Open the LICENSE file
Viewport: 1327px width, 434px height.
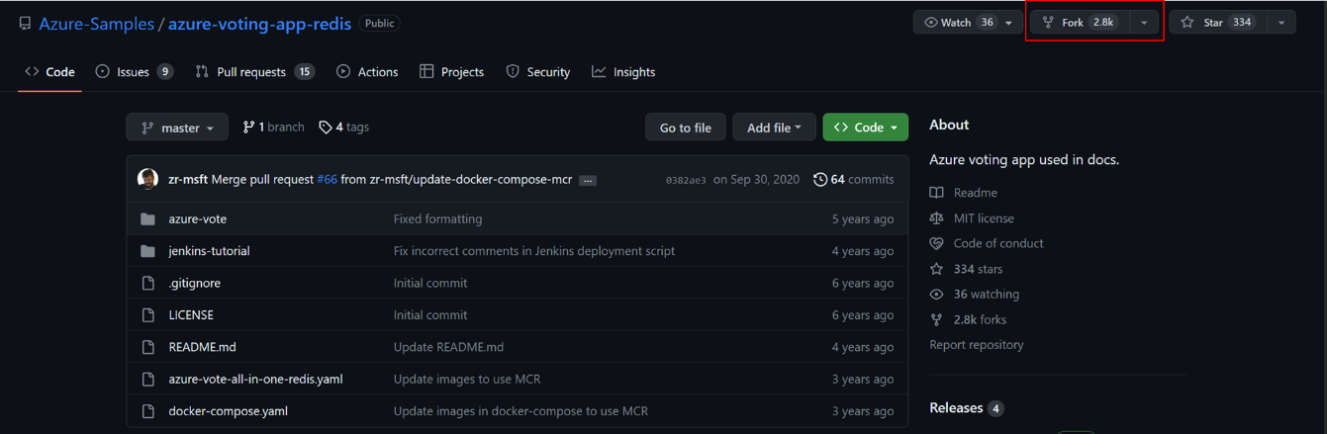[191, 315]
